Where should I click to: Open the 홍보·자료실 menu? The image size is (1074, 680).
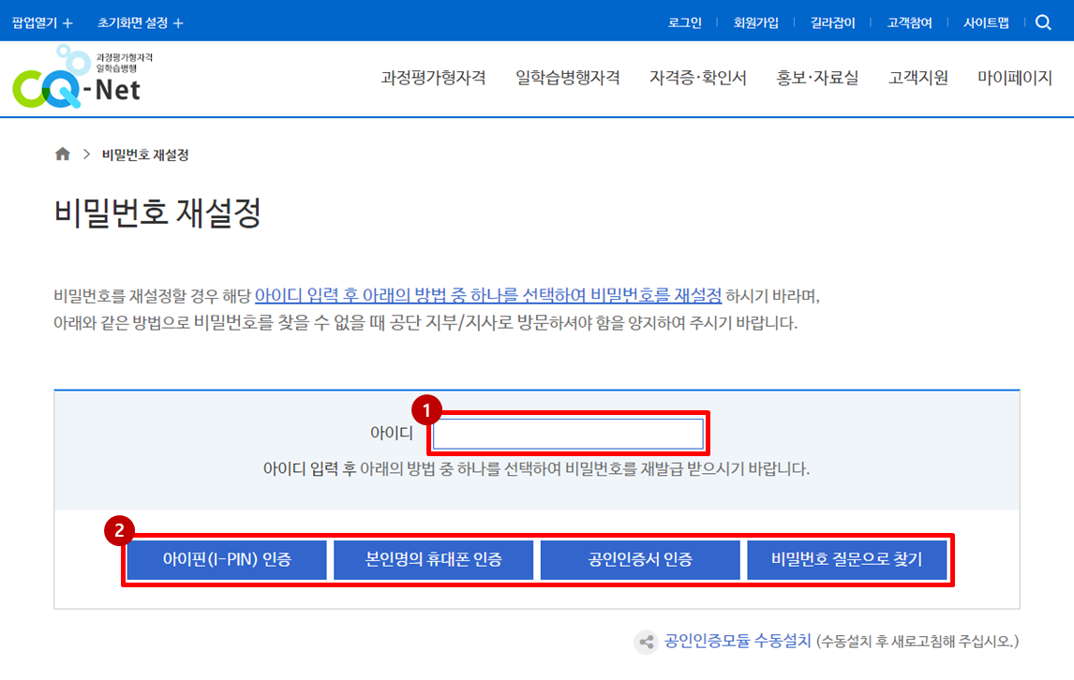(817, 78)
